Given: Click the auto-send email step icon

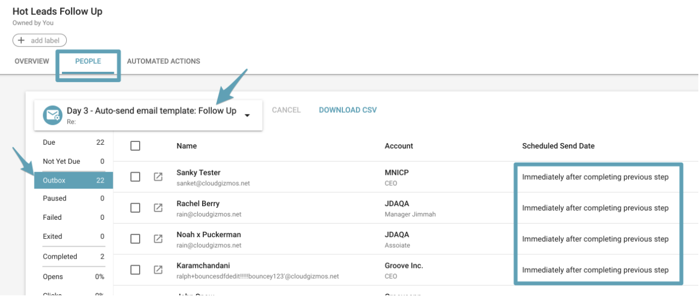Looking at the screenshot, I should click(53, 115).
